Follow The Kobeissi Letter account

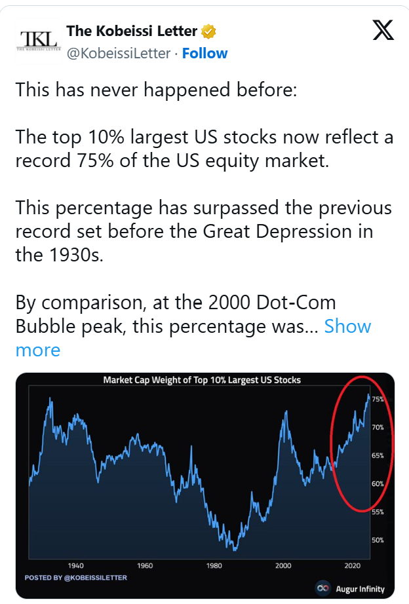coord(204,53)
